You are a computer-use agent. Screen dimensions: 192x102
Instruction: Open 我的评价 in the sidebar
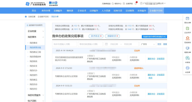tap(33, 89)
